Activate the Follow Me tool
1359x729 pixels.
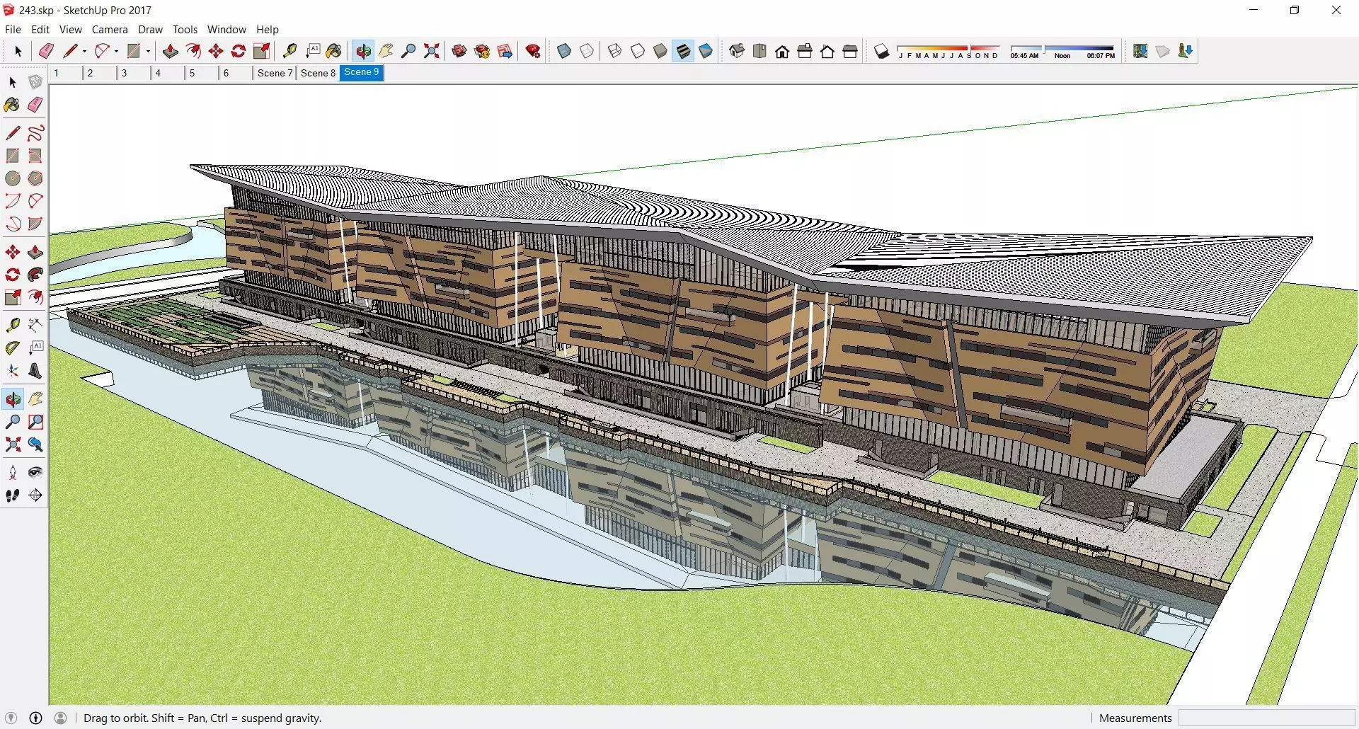pos(35,275)
